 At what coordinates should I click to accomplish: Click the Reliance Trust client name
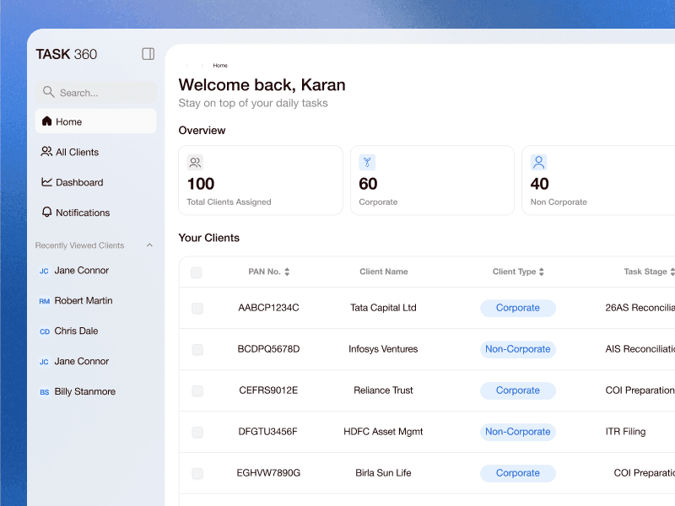click(383, 390)
